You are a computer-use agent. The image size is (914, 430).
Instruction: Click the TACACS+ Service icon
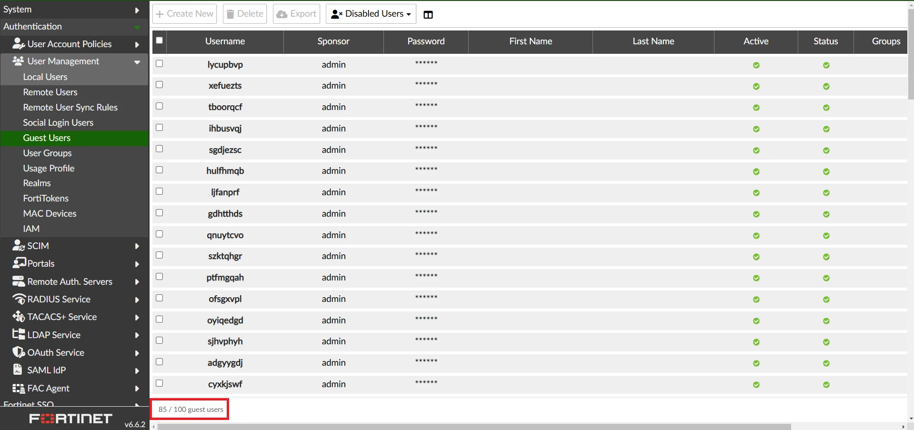pos(19,317)
